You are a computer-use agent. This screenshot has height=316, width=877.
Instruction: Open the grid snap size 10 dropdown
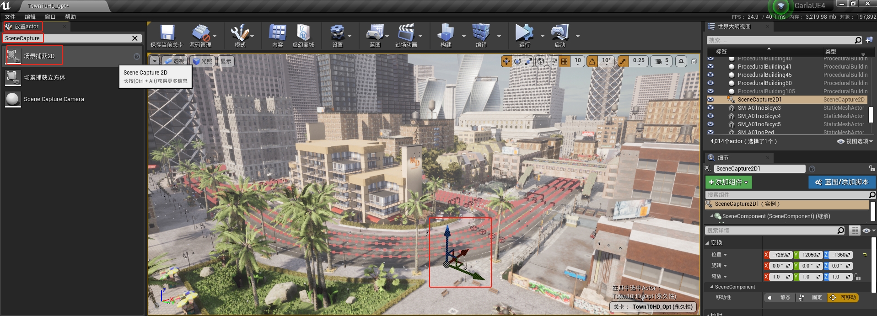coord(578,61)
